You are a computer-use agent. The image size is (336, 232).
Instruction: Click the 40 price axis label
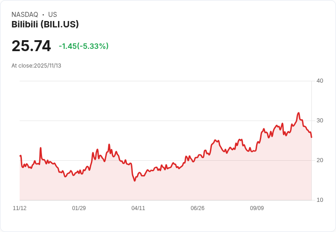[x=320, y=81]
